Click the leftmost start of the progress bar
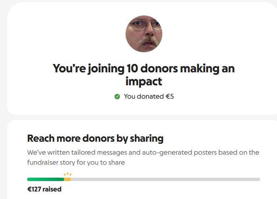Screen dimensions: 277x199 (29, 179)
